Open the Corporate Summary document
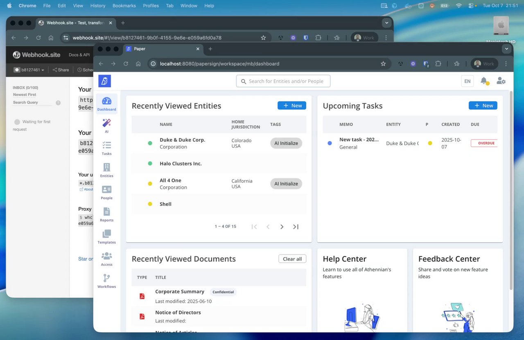Viewport: 524px width, 340px height. (x=180, y=292)
